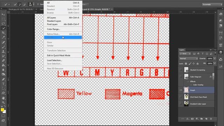
Task: Open the Layers panel flyout menu
Action: tap(215, 50)
